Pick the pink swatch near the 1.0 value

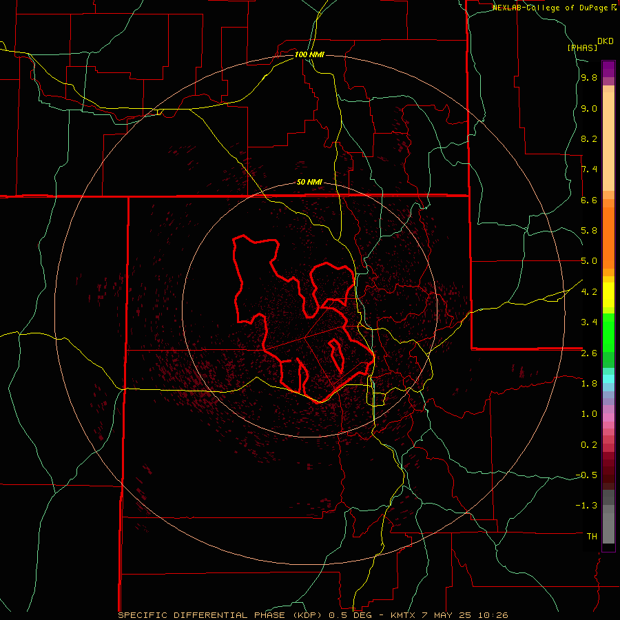(608, 417)
